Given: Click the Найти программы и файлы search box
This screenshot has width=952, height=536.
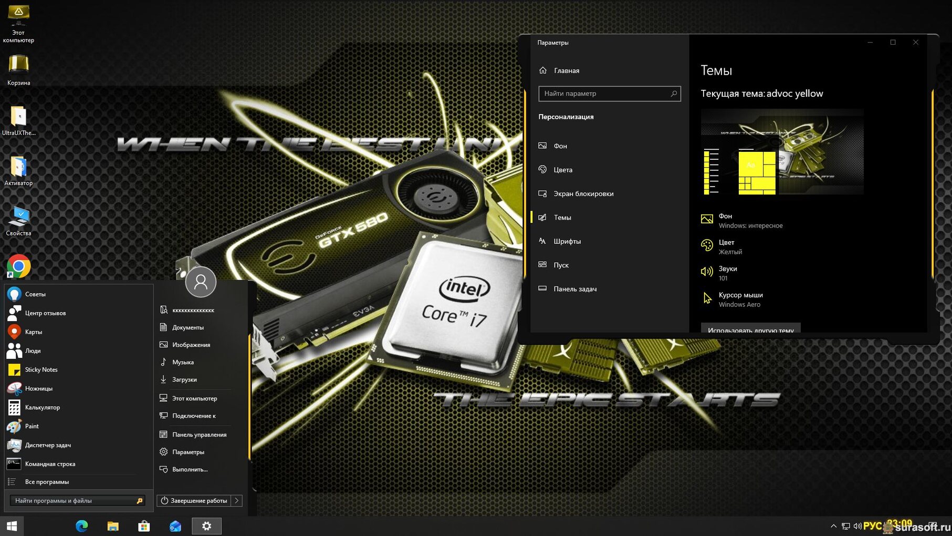Looking at the screenshot, I should pyautogui.click(x=78, y=501).
